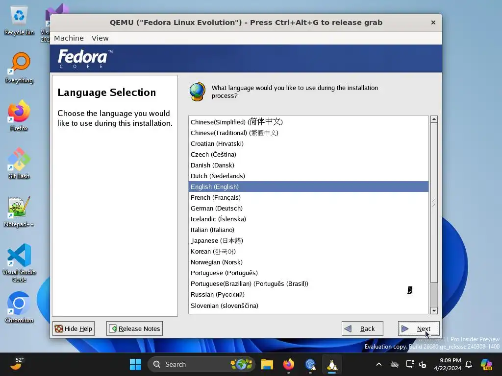
Task: Open the Visual Studio Code desktop shortcut
Action: click(x=19, y=263)
